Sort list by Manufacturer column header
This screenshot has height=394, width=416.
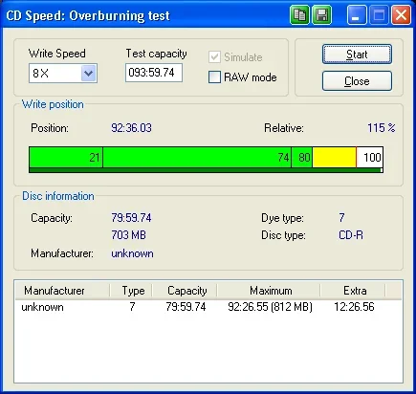click(62, 291)
